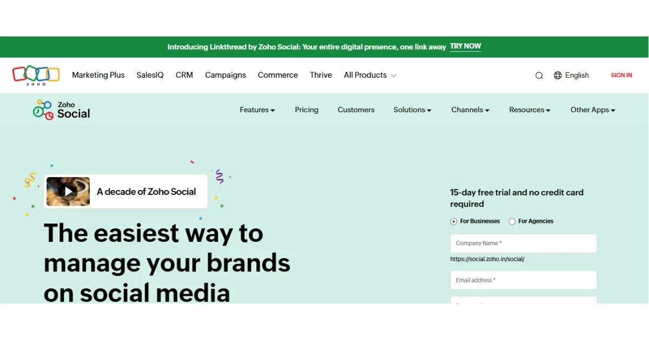649x339 pixels.
Task: Click the SIGN IN link
Action: pyautogui.click(x=621, y=76)
